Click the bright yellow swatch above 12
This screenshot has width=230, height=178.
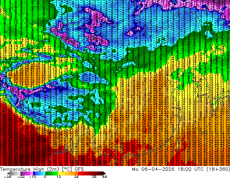coord(59,174)
